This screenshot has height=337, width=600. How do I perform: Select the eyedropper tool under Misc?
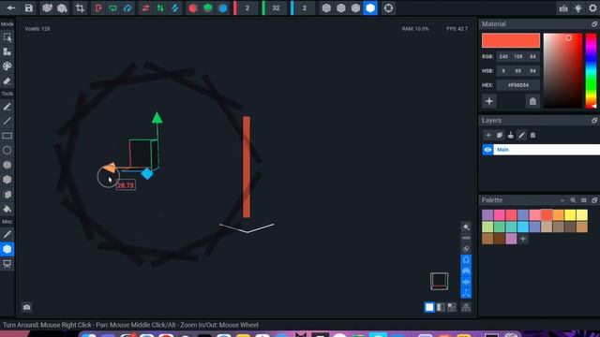[7, 234]
